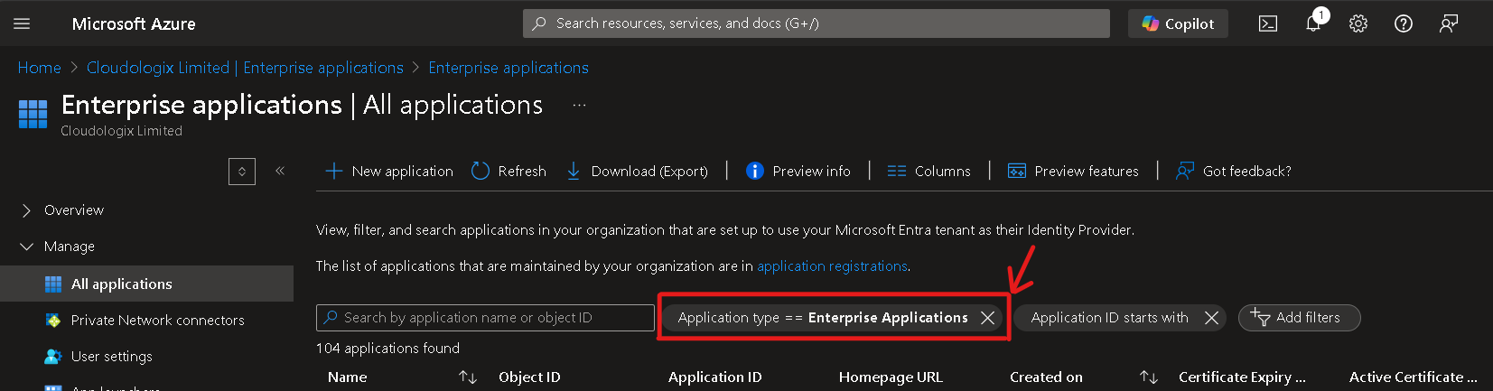Click Download (Export)
Viewport: 1493px width, 391px height.
tap(637, 171)
